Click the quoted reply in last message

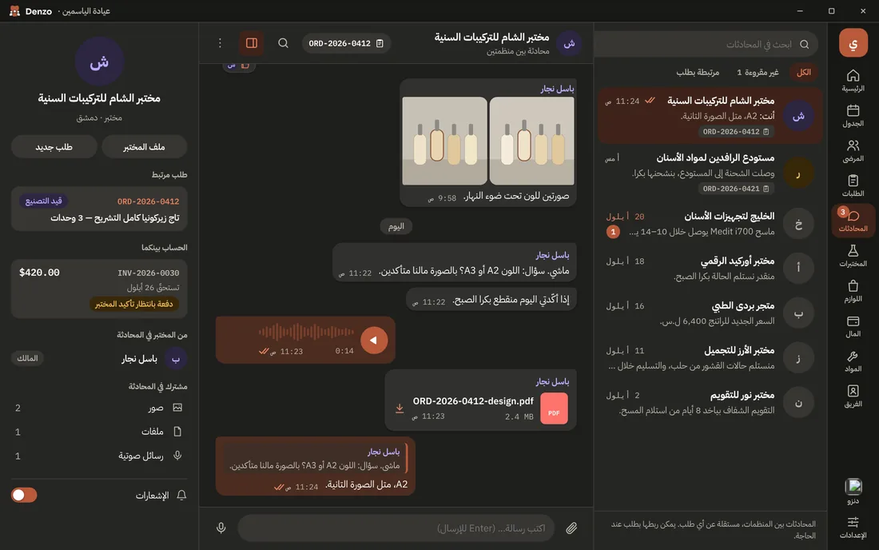point(315,459)
